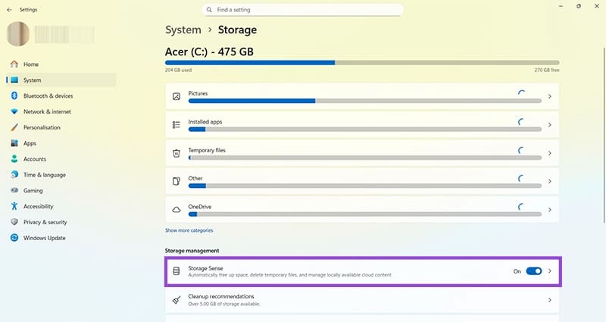Open Home in the sidebar
Screen dimensions: 606x322
point(61,64)
